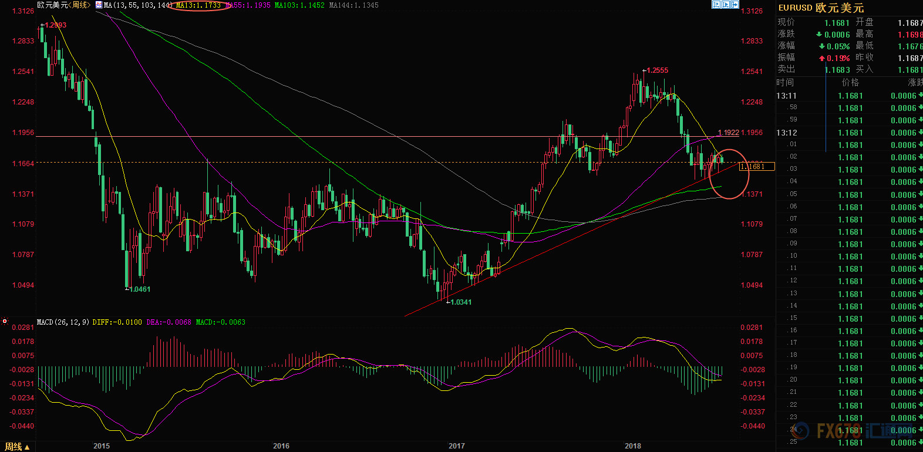Click the 现价 1.1681 current price value
The height and width of the screenshot is (452, 923).
click(837, 23)
